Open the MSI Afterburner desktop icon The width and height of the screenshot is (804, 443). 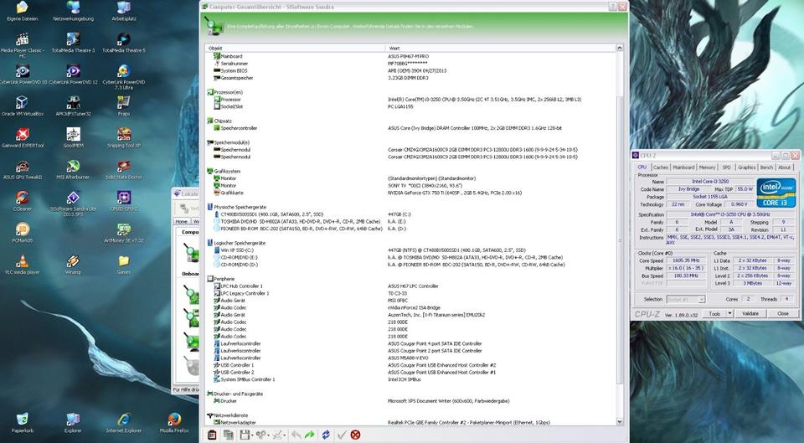[73, 166]
